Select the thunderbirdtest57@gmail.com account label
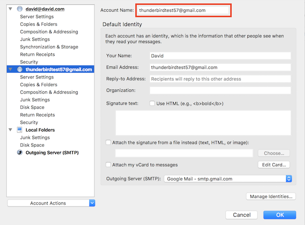Viewport: 305px width, 225px height. click(59, 69)
